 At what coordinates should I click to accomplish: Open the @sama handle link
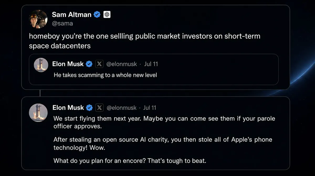tap(62, 24)
